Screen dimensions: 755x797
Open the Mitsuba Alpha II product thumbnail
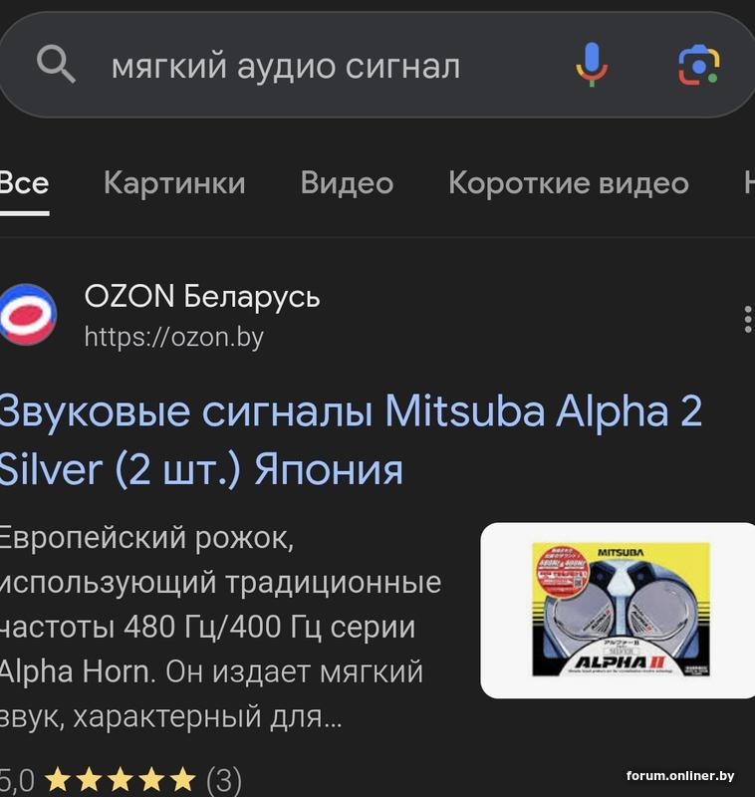(618, 611)
